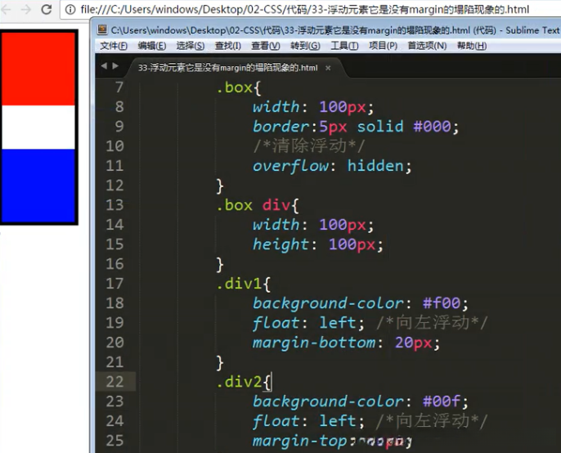The width and height of the screenshot is (561, 453).
Task: Click 'overflow' property on line 11
Action: coord(290,166)
